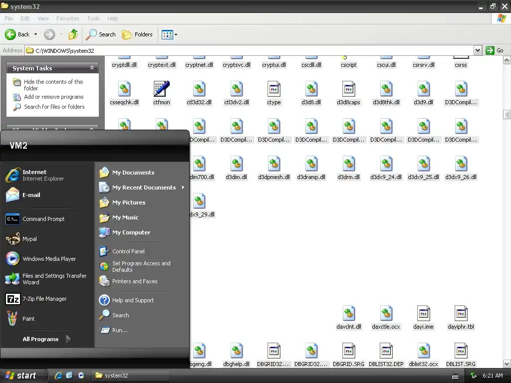Select the DBLIST32.DEP file
This screenshot has height=383, width=511.
click(x=386, y=355)
